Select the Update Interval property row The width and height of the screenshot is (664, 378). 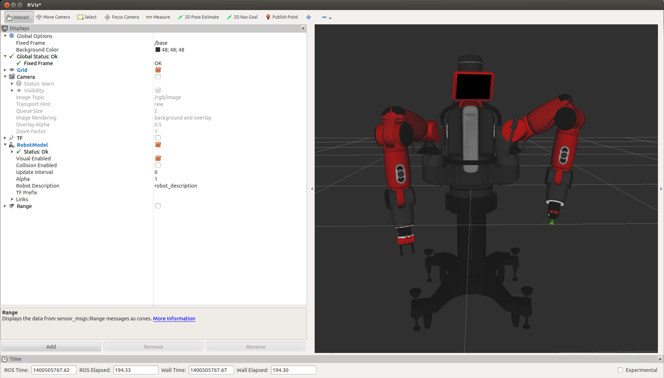click(153, 172)
